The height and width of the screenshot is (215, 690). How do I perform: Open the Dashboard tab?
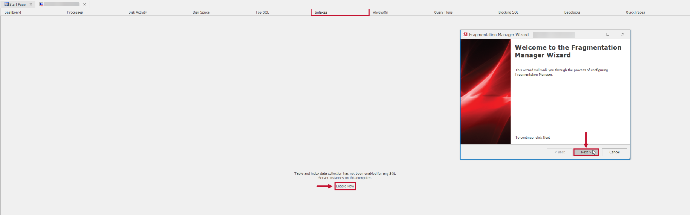[13, 12]
